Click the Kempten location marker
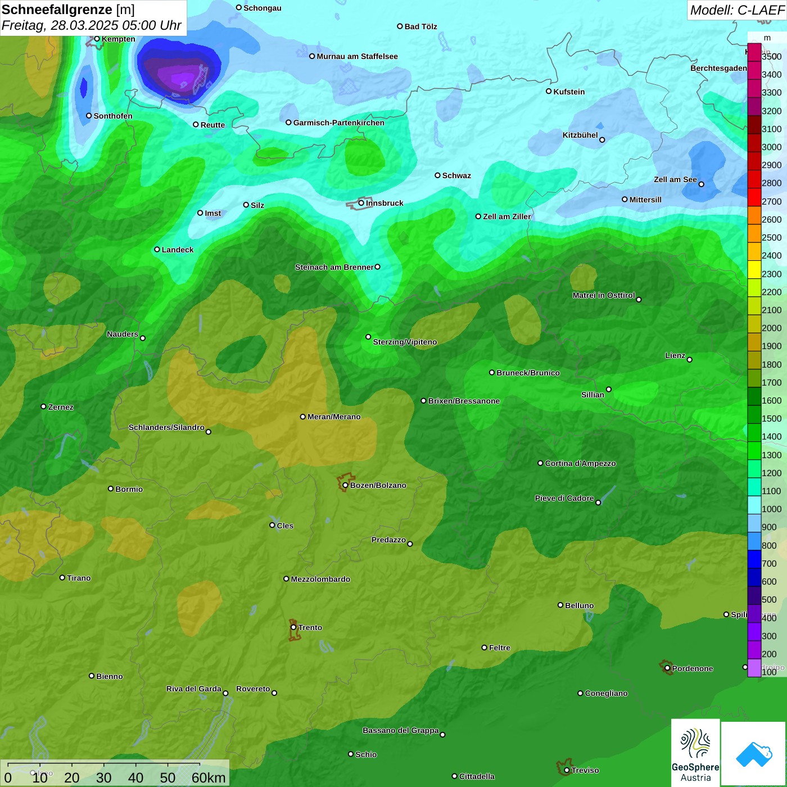 97,39
